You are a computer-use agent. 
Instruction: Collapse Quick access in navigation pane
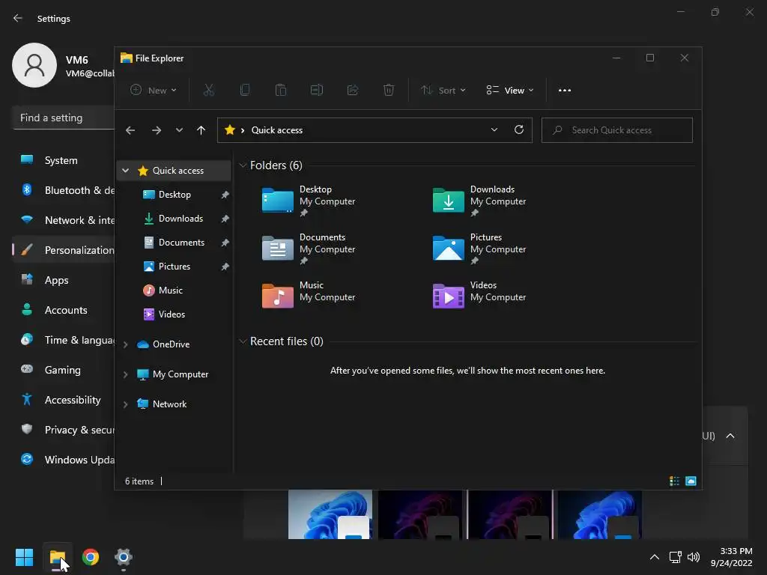tap(126, 170)
